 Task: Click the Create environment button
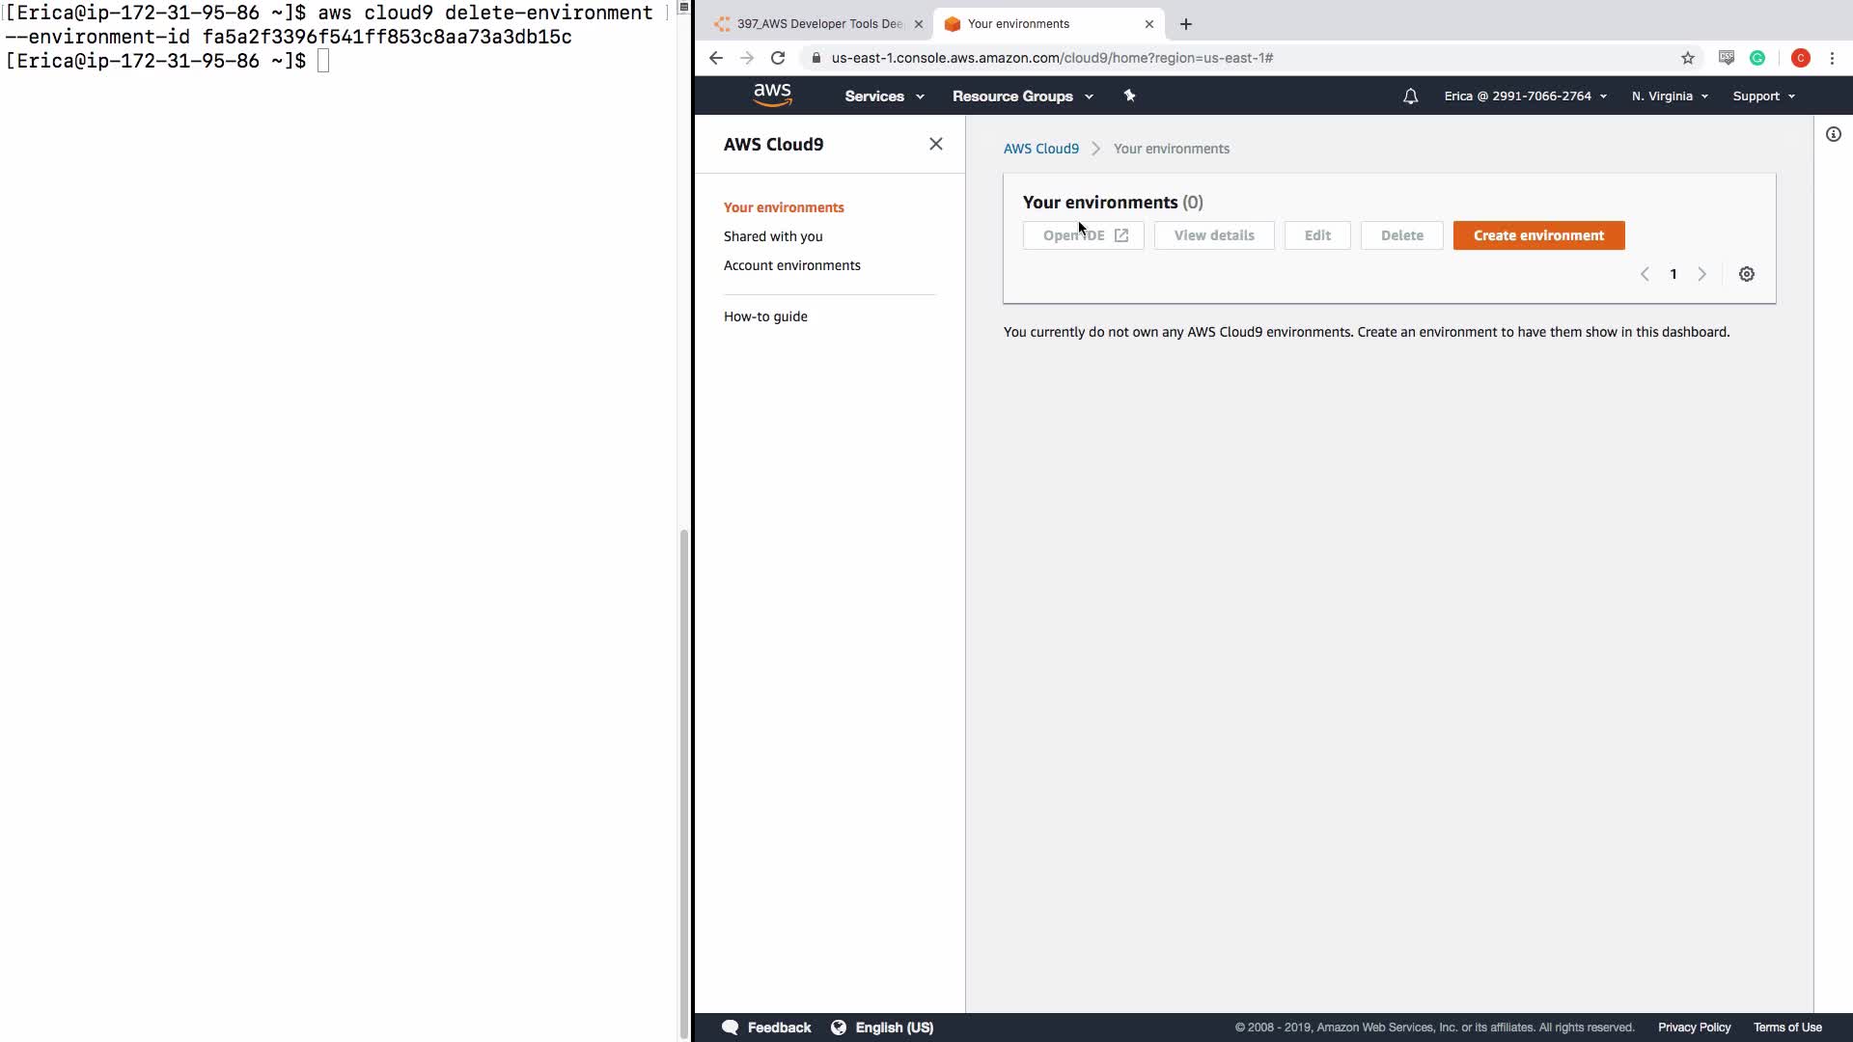pyautogui.click(x=1538, y=235)
